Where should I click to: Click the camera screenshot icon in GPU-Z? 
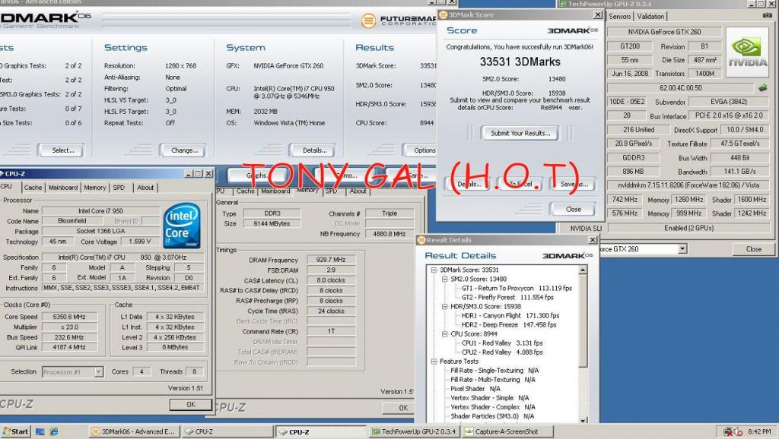click(x=767, y=15)
